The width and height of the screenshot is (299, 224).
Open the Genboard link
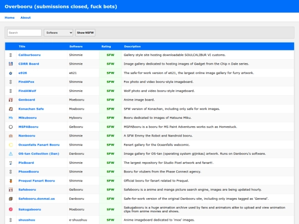[27, 100]
